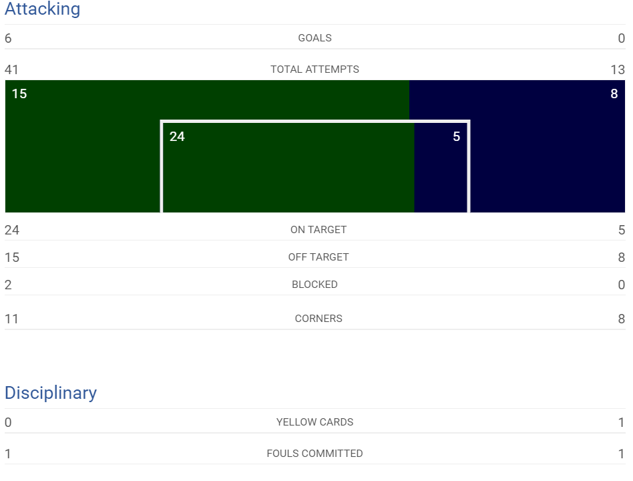Click the white goal frame crossbar
The height and width of the screenshot is (481, 633).
coord(315,121)
